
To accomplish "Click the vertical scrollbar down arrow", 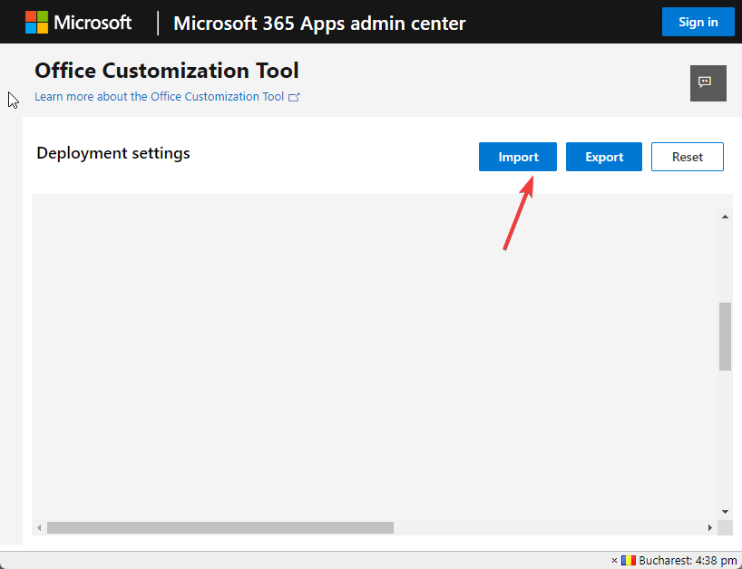I will point(725,512).
